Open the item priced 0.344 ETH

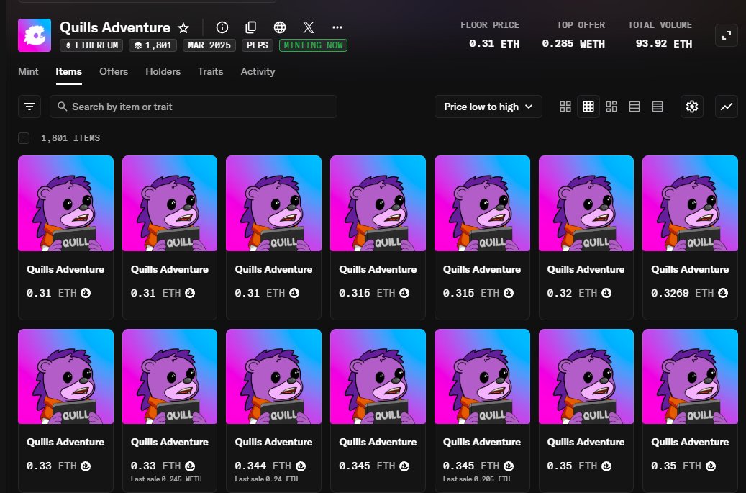coord(273,410)
